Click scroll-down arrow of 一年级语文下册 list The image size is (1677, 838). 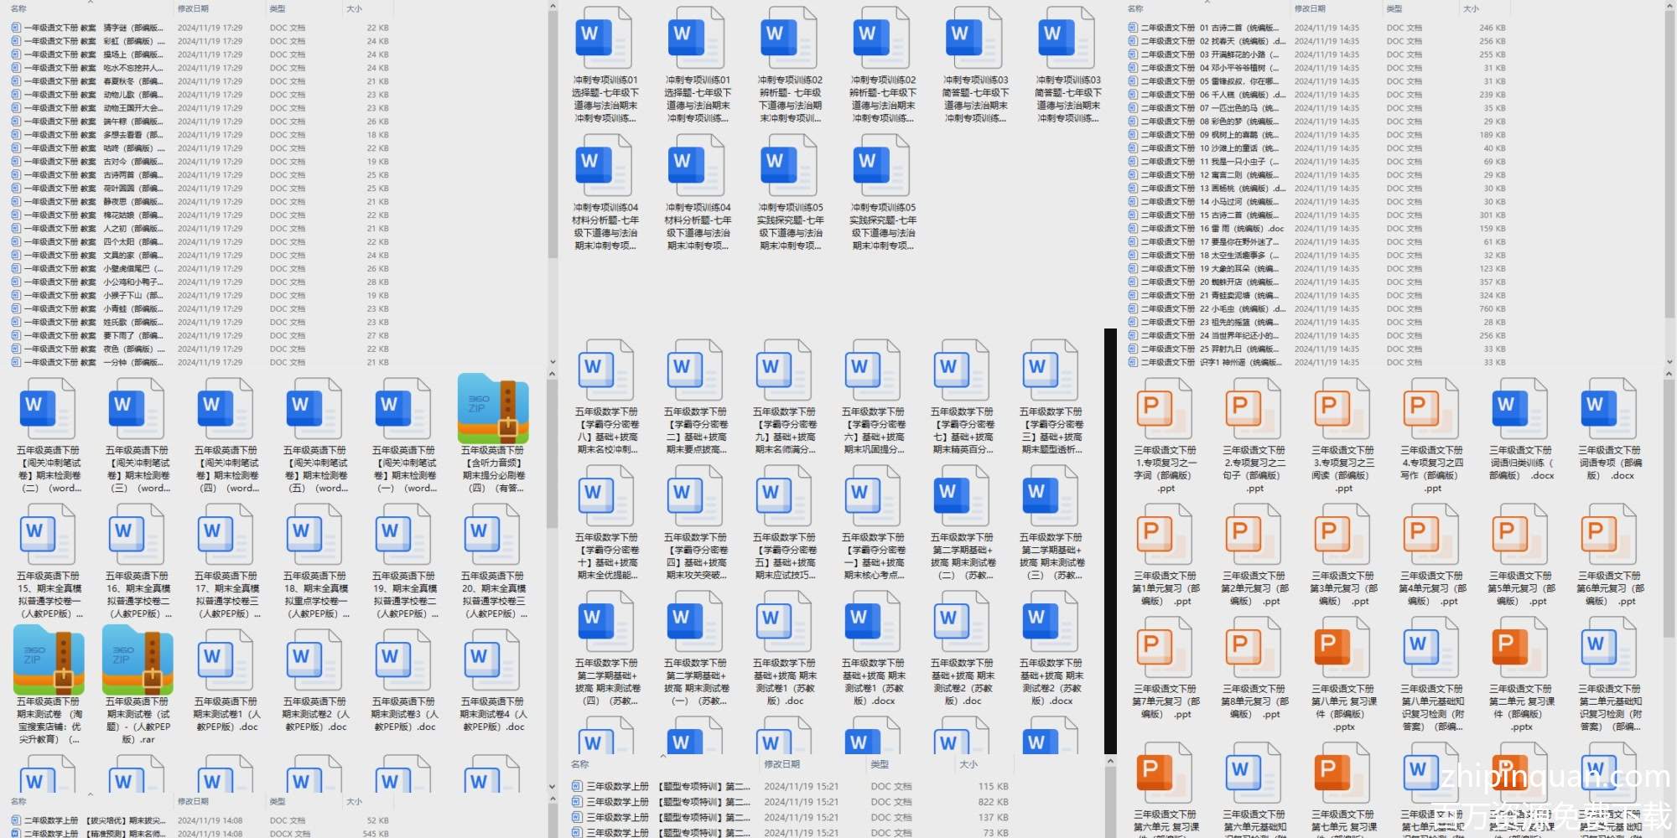pyautogui.click(x=552, y=362)
